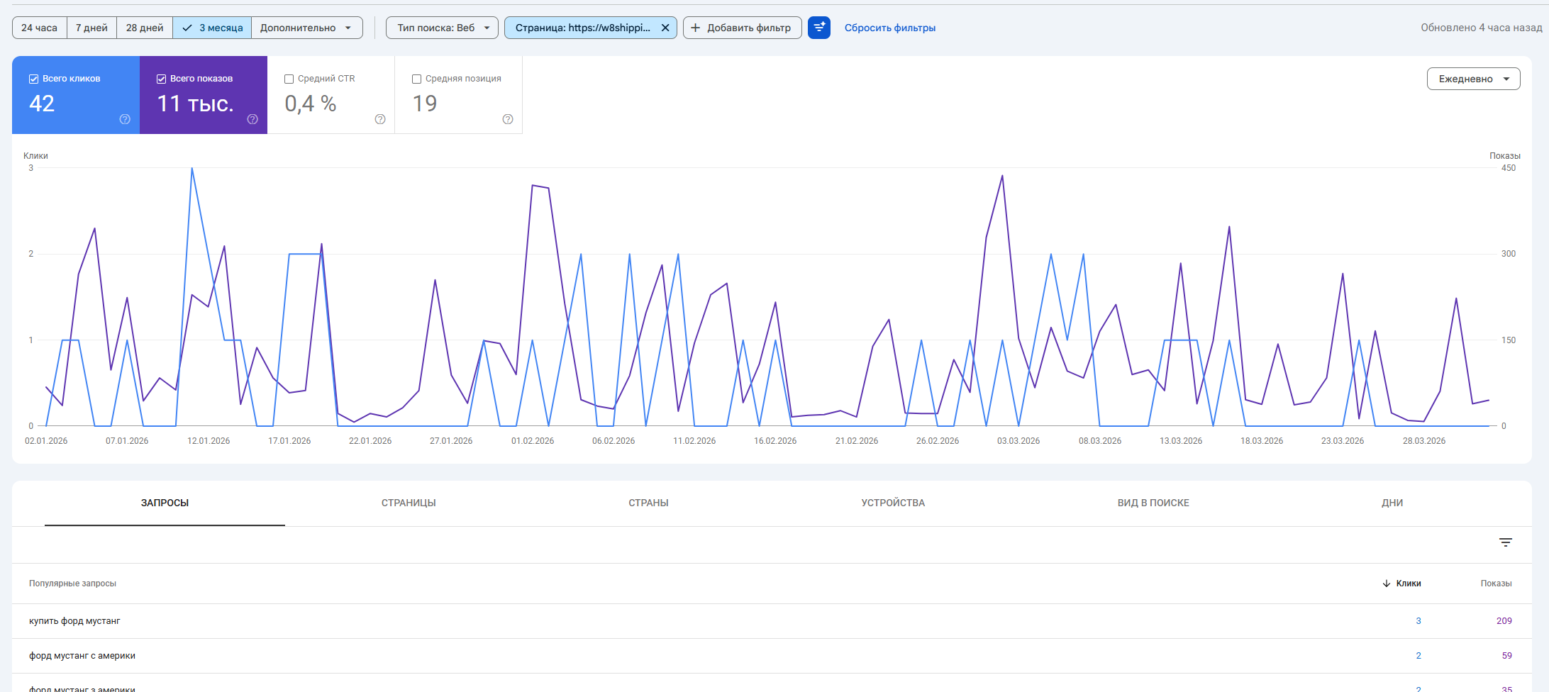The image size is (1549, 692).
Task: Uncheck the Всего кликов checkbox
Action: point(33,79)
